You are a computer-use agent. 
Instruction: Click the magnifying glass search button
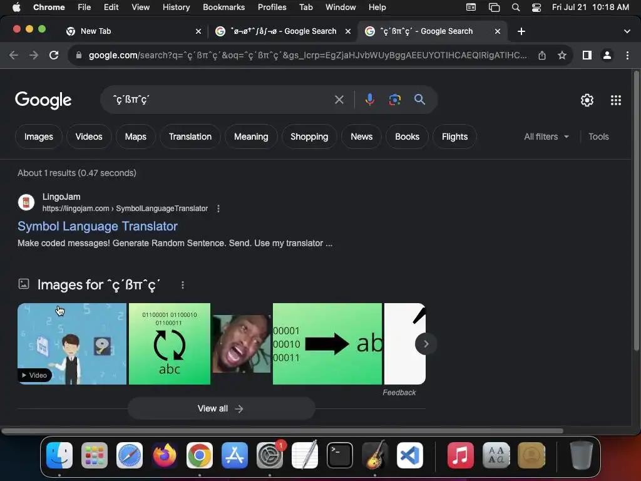click(419, 100)
